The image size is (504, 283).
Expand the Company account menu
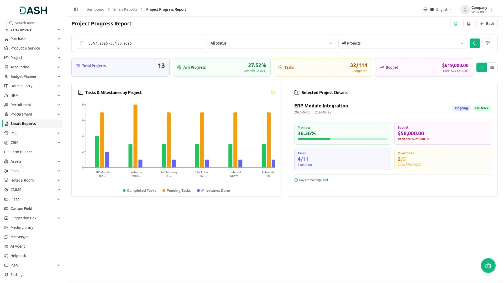coord(477,9)
